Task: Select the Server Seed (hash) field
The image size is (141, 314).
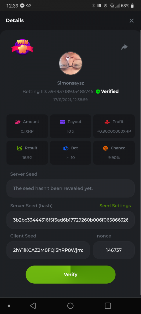Action: click(x=70, y=220)
